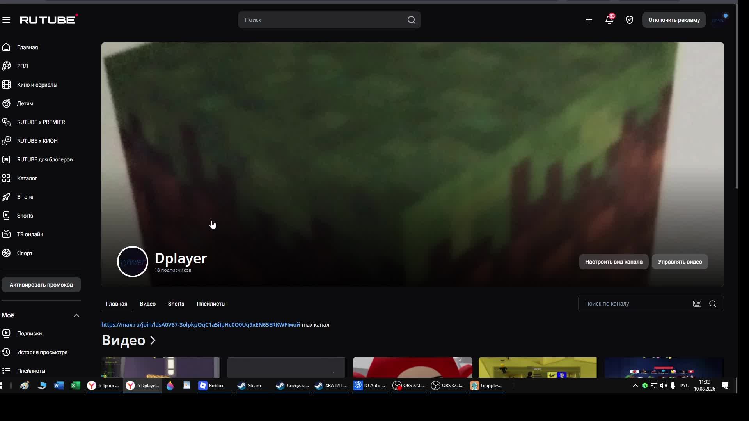Click the Shorts icon in sidebar
The width and height of the screenshot is (749, 421).
pos(6,216)
